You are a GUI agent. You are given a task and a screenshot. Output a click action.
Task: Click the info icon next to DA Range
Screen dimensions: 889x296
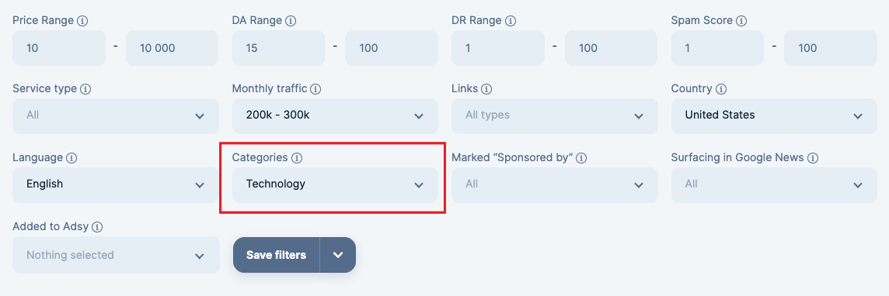pos(291,21)
